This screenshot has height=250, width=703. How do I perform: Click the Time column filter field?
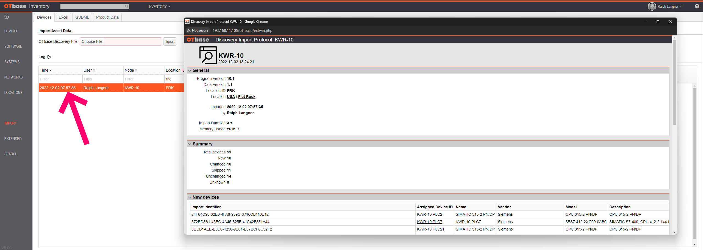[x=60, y=79]
